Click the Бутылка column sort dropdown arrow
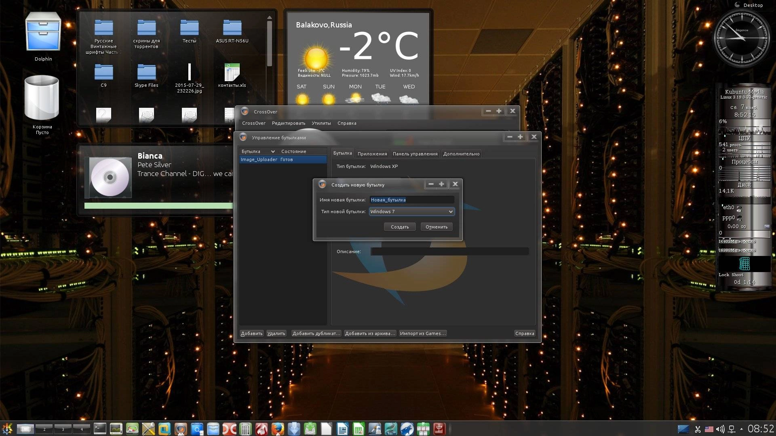The height and width of the screenshot is (436, 776). (273, 151)
